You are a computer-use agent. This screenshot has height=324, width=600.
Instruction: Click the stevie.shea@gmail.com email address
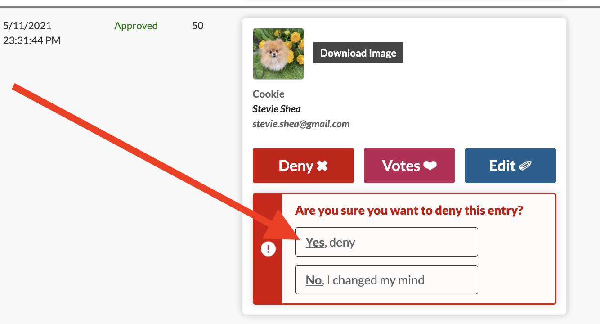tap(301, 124)
